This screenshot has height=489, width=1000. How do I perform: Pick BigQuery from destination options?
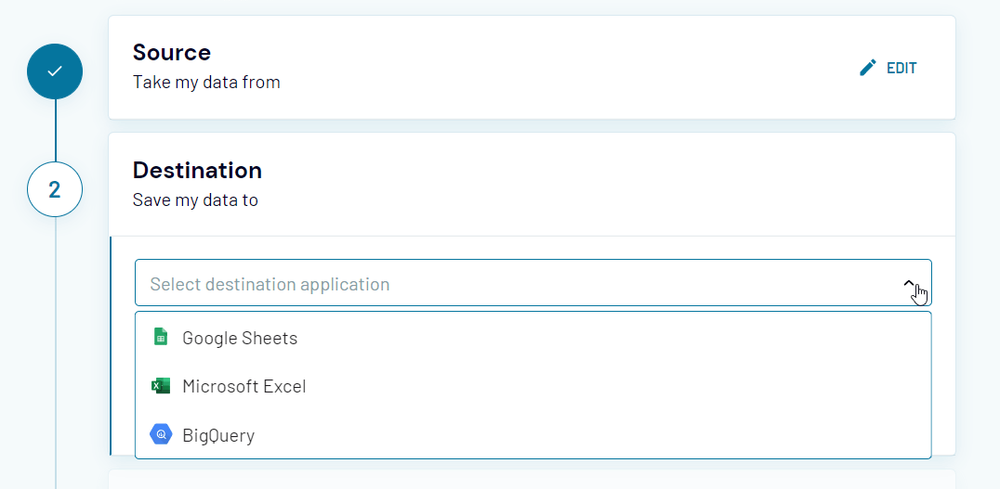(533, 435)
